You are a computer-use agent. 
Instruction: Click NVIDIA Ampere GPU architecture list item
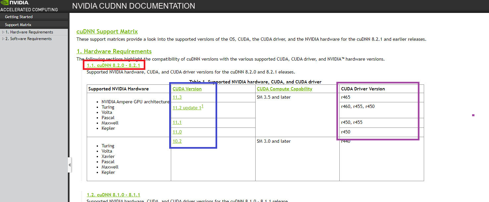(x=135, y=102)
